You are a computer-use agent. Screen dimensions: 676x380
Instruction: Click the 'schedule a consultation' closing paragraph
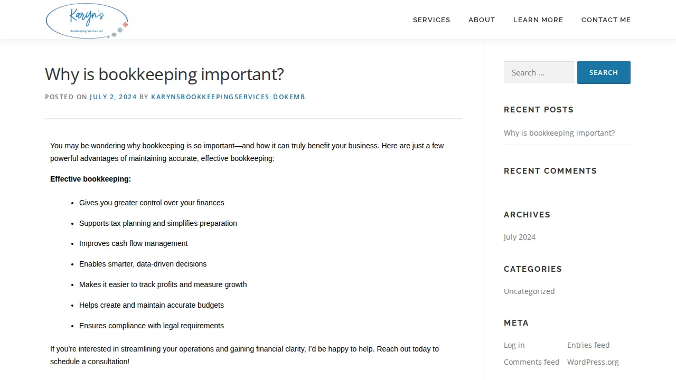click(245, 355)
